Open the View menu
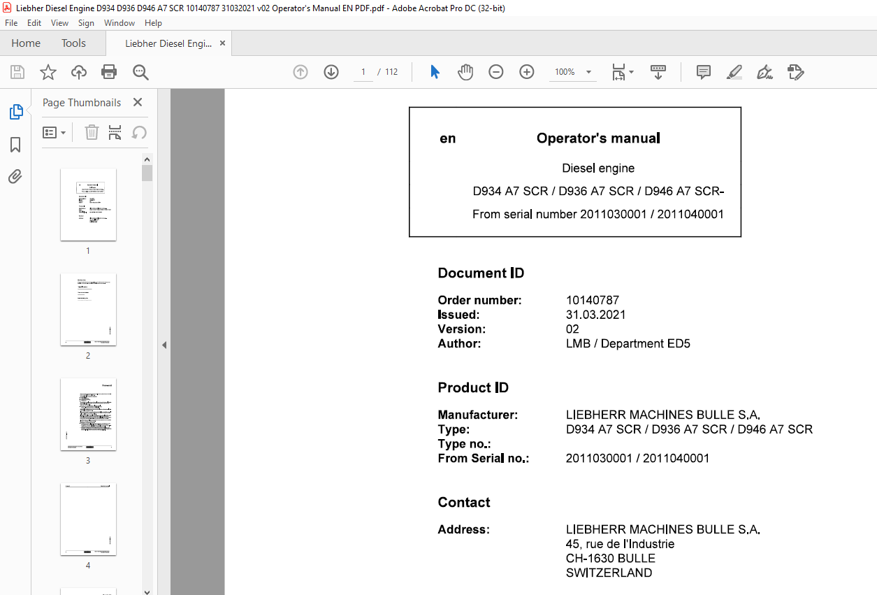 60,23
